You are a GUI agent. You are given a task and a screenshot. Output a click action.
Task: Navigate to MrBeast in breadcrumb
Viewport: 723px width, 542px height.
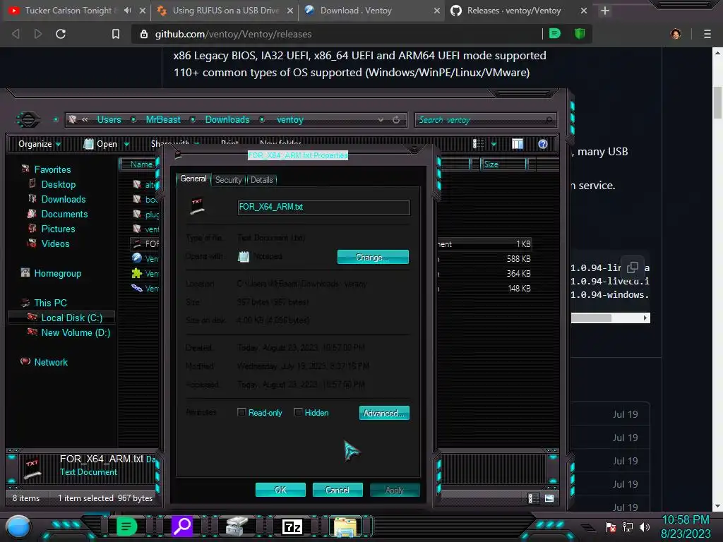point(163,120)
